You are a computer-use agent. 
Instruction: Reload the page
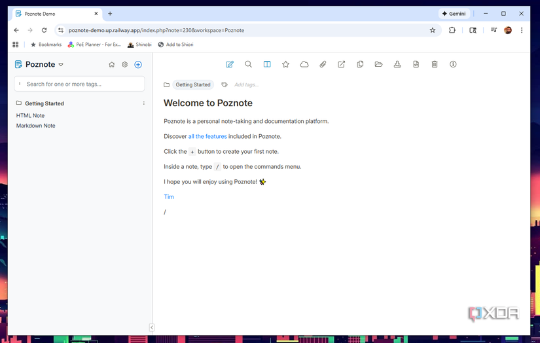click(x=44, y=30)
